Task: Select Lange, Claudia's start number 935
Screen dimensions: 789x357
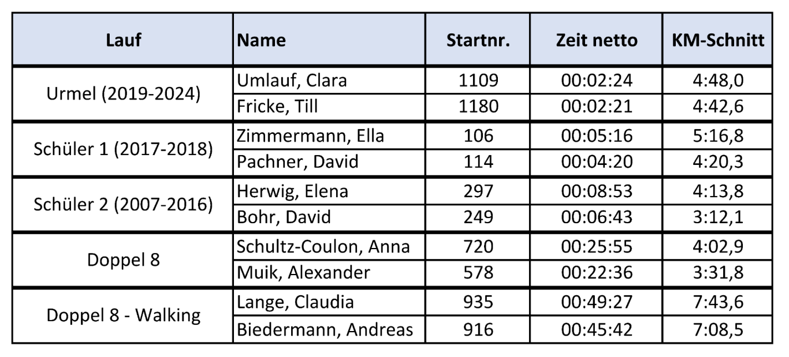Action: pyautogui.click(x=478, y=301)
